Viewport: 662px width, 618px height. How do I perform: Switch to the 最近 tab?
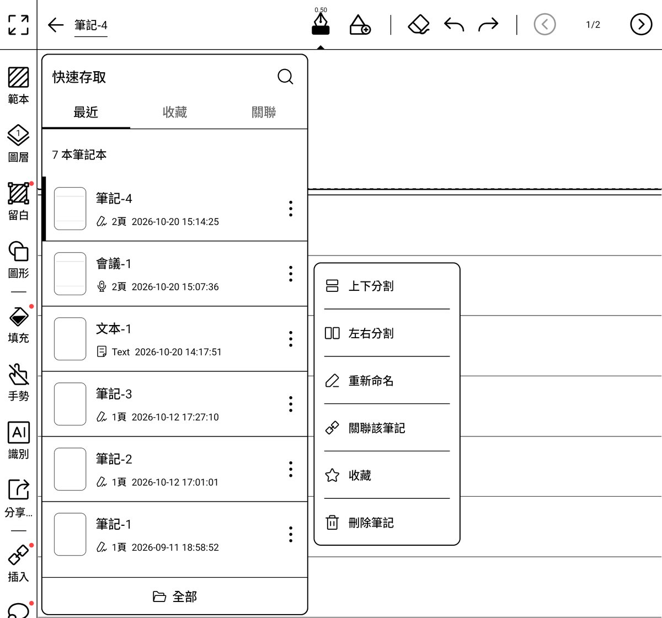[86, 113]
